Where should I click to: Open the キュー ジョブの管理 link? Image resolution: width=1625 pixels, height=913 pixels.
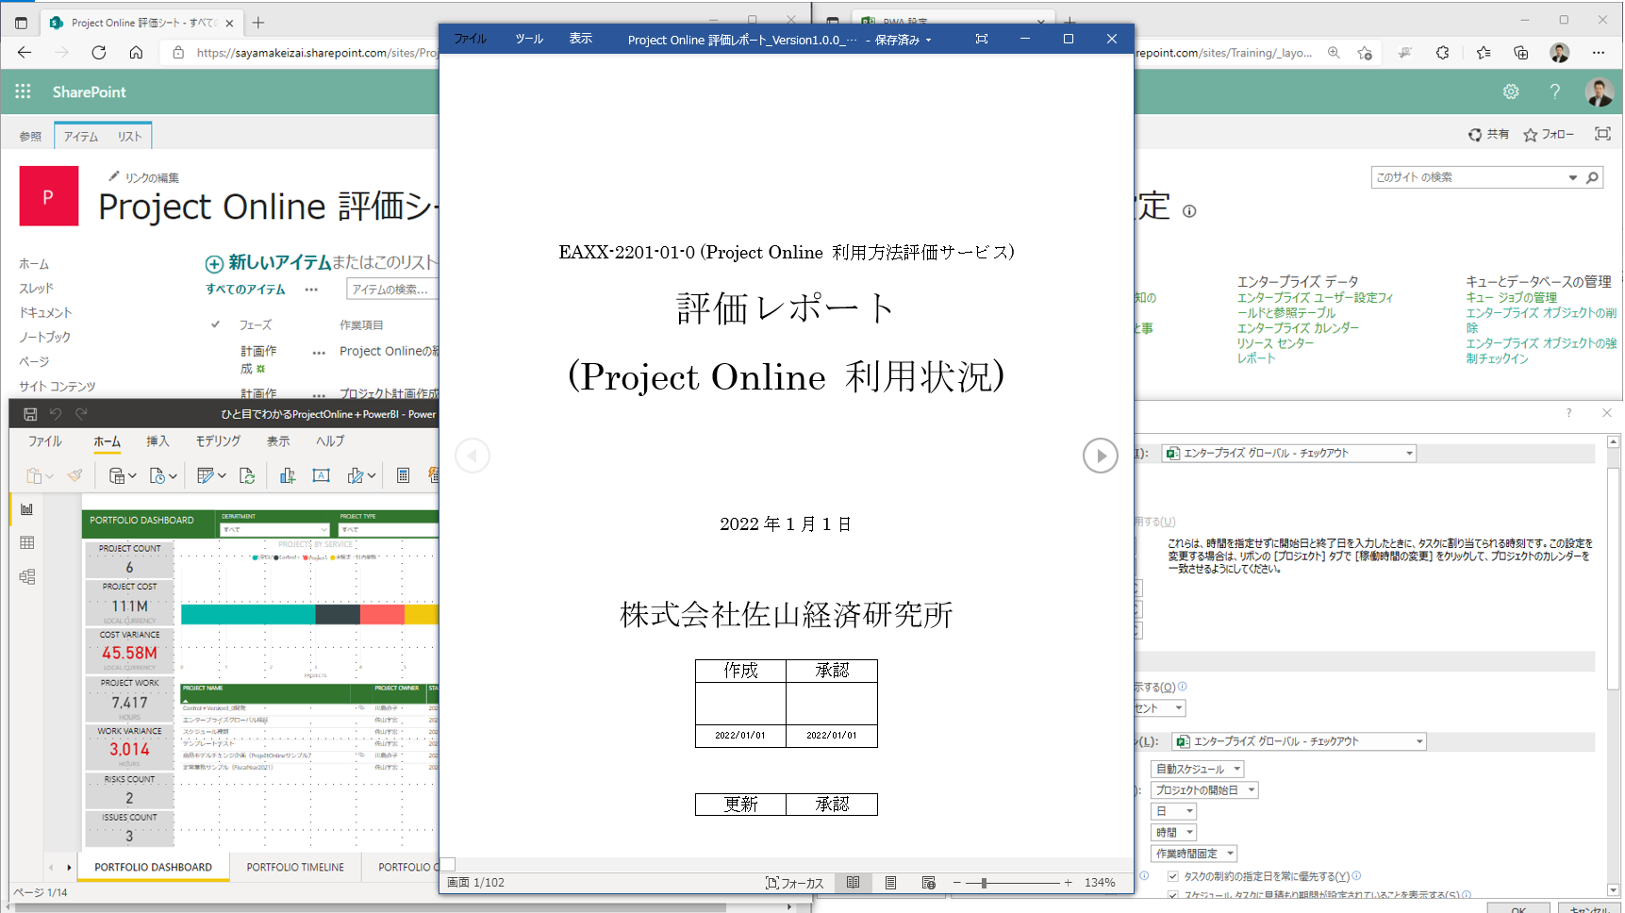coord(1510,297)
